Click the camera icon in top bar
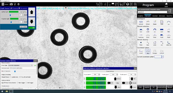The image size is (173, 93). [x=11, y=4]
